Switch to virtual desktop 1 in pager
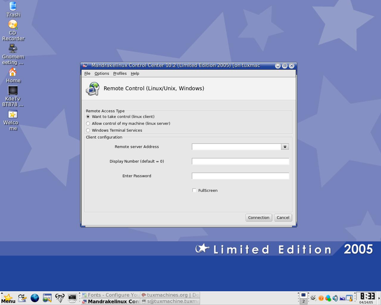This screenshot has width=381, height=305. (303, 295)
